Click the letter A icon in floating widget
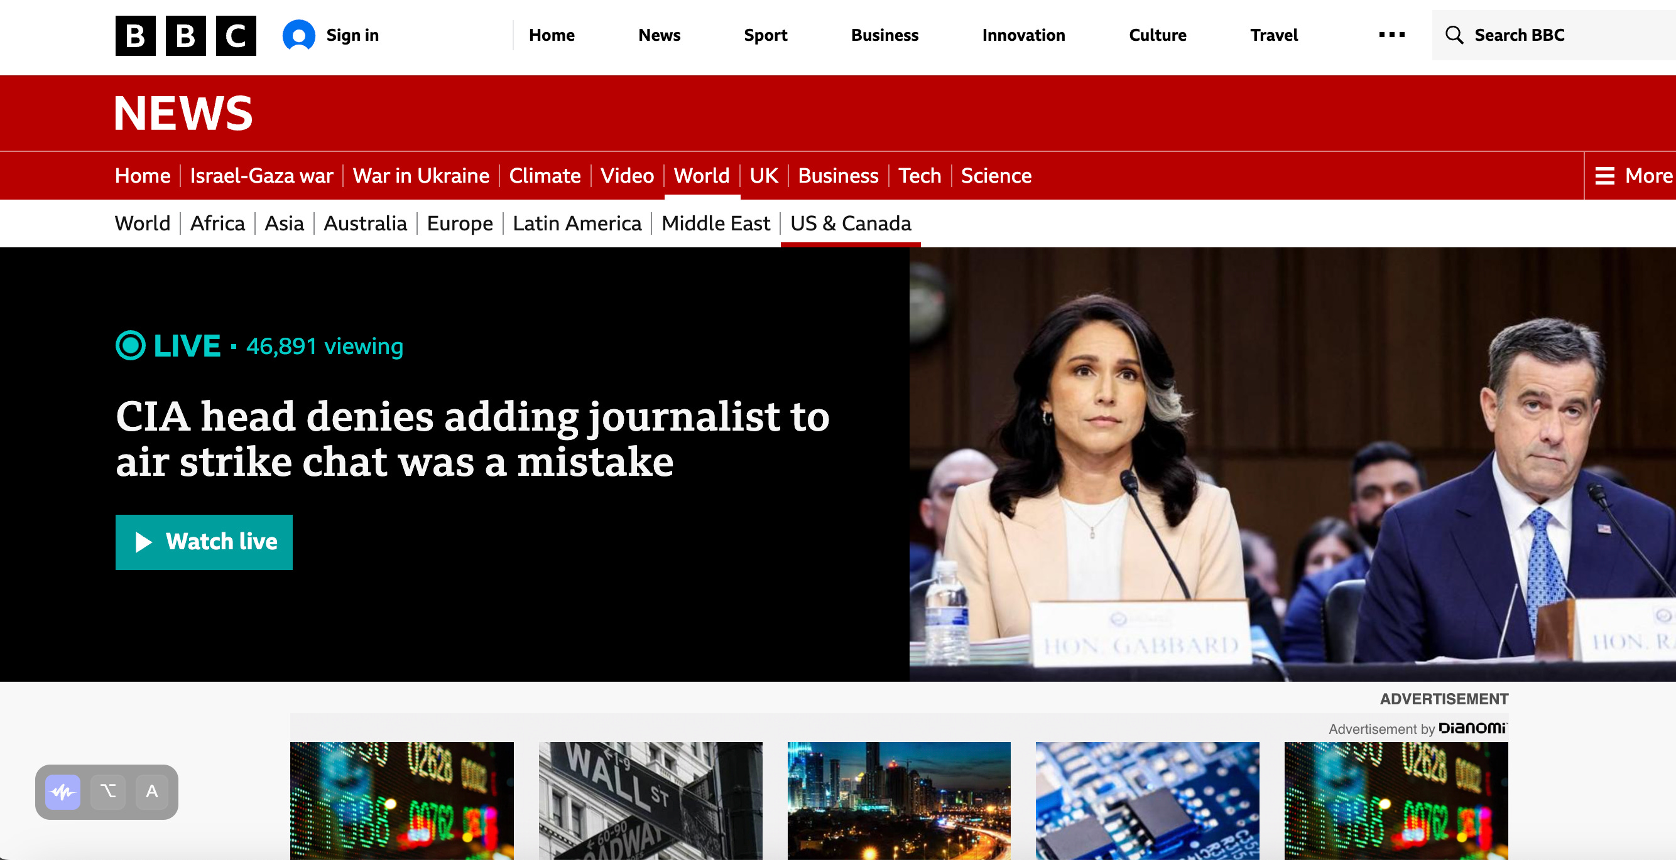The height and width of the screenshot is (860, 1676). 151,791
